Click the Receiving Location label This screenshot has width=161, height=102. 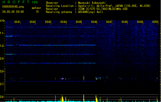[60, 6]
